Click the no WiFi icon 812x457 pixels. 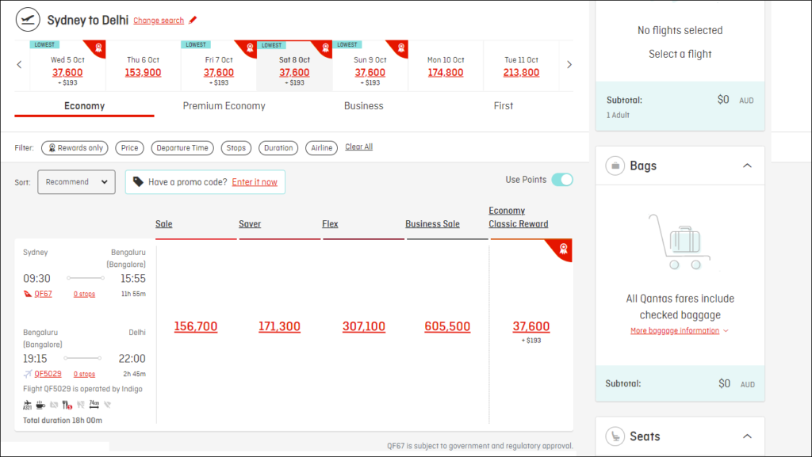tap(108, 404)
